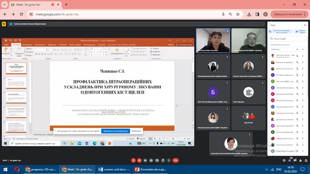Select the tile with letter Б avatar
This screenshot has width=310, height=174.
click(x=213, y=92)
